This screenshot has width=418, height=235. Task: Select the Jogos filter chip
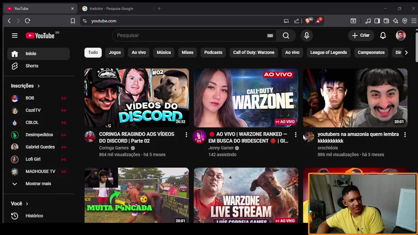point(115,52)
